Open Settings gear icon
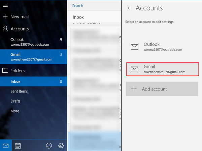 tap(61, 146)
